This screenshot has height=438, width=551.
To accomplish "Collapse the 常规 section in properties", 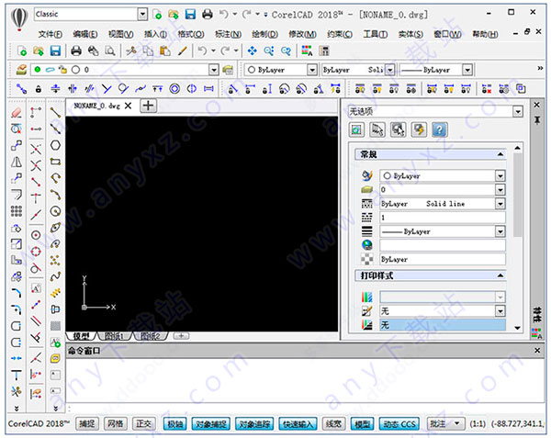I will pyautogui.click(x=500, y=154).
